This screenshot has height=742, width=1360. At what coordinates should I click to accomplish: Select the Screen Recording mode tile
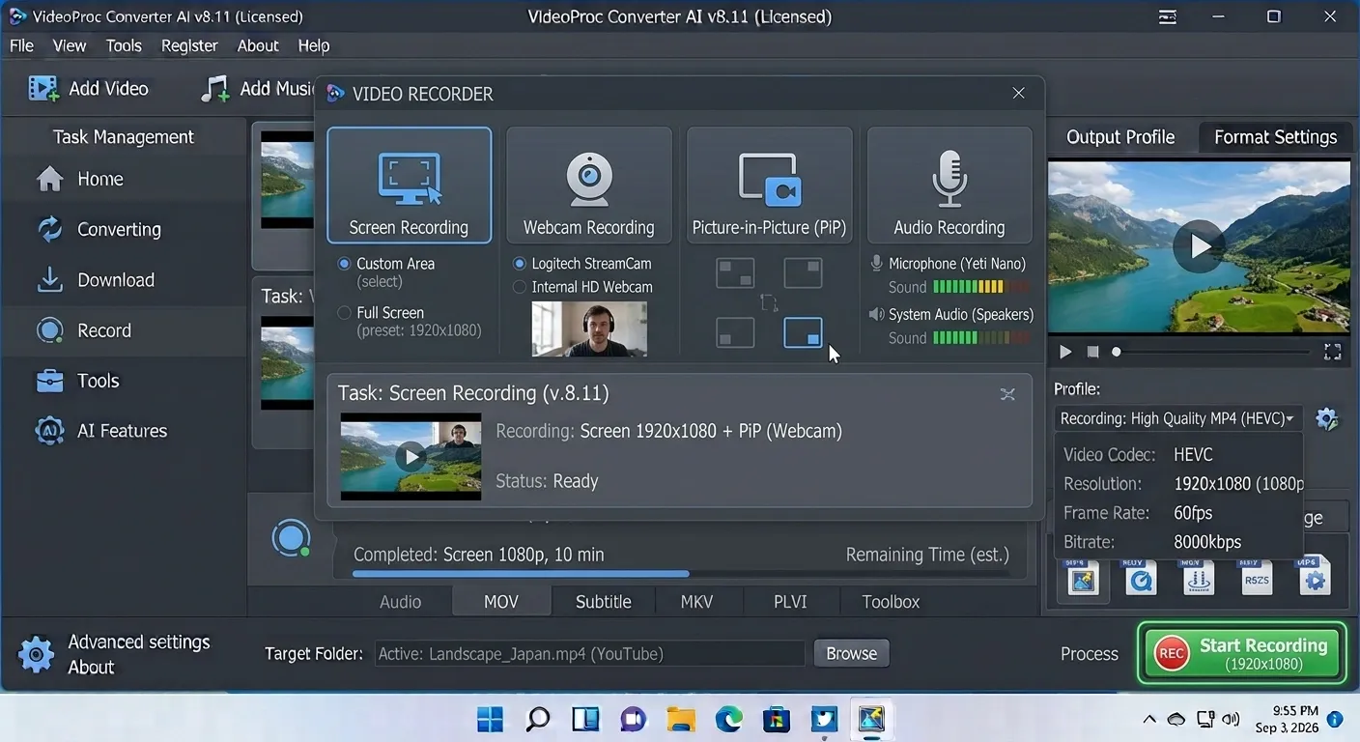click(409, 185)
